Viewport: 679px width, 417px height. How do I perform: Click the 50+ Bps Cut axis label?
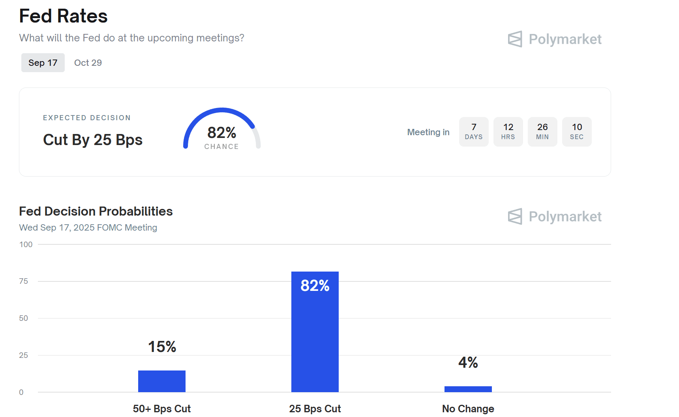162,409
